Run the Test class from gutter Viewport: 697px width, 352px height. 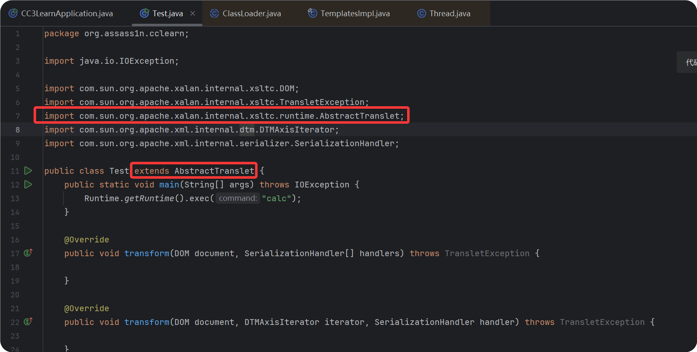(x=28, y=171)
